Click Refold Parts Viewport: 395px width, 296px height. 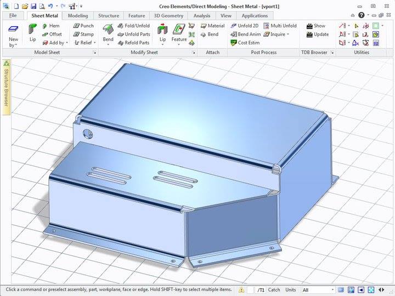click(134, 43)
